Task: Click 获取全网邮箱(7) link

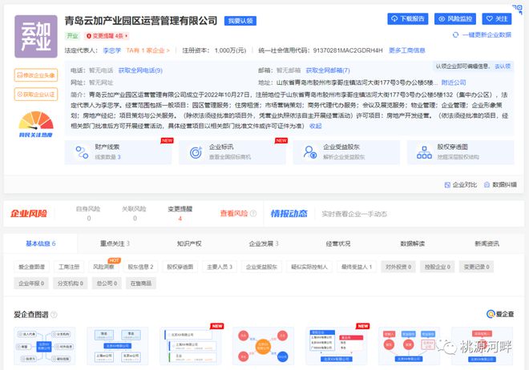Action: coord(328,70)
